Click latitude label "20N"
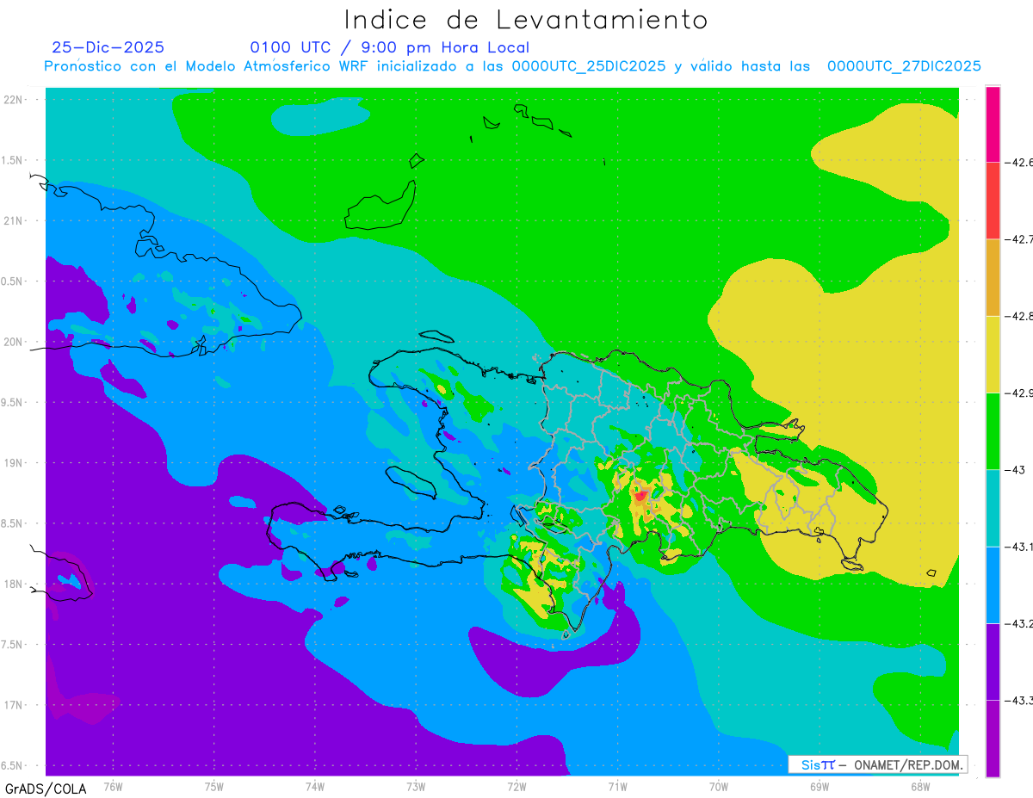This screenshot has height=798, width=1033. (14, 342)
